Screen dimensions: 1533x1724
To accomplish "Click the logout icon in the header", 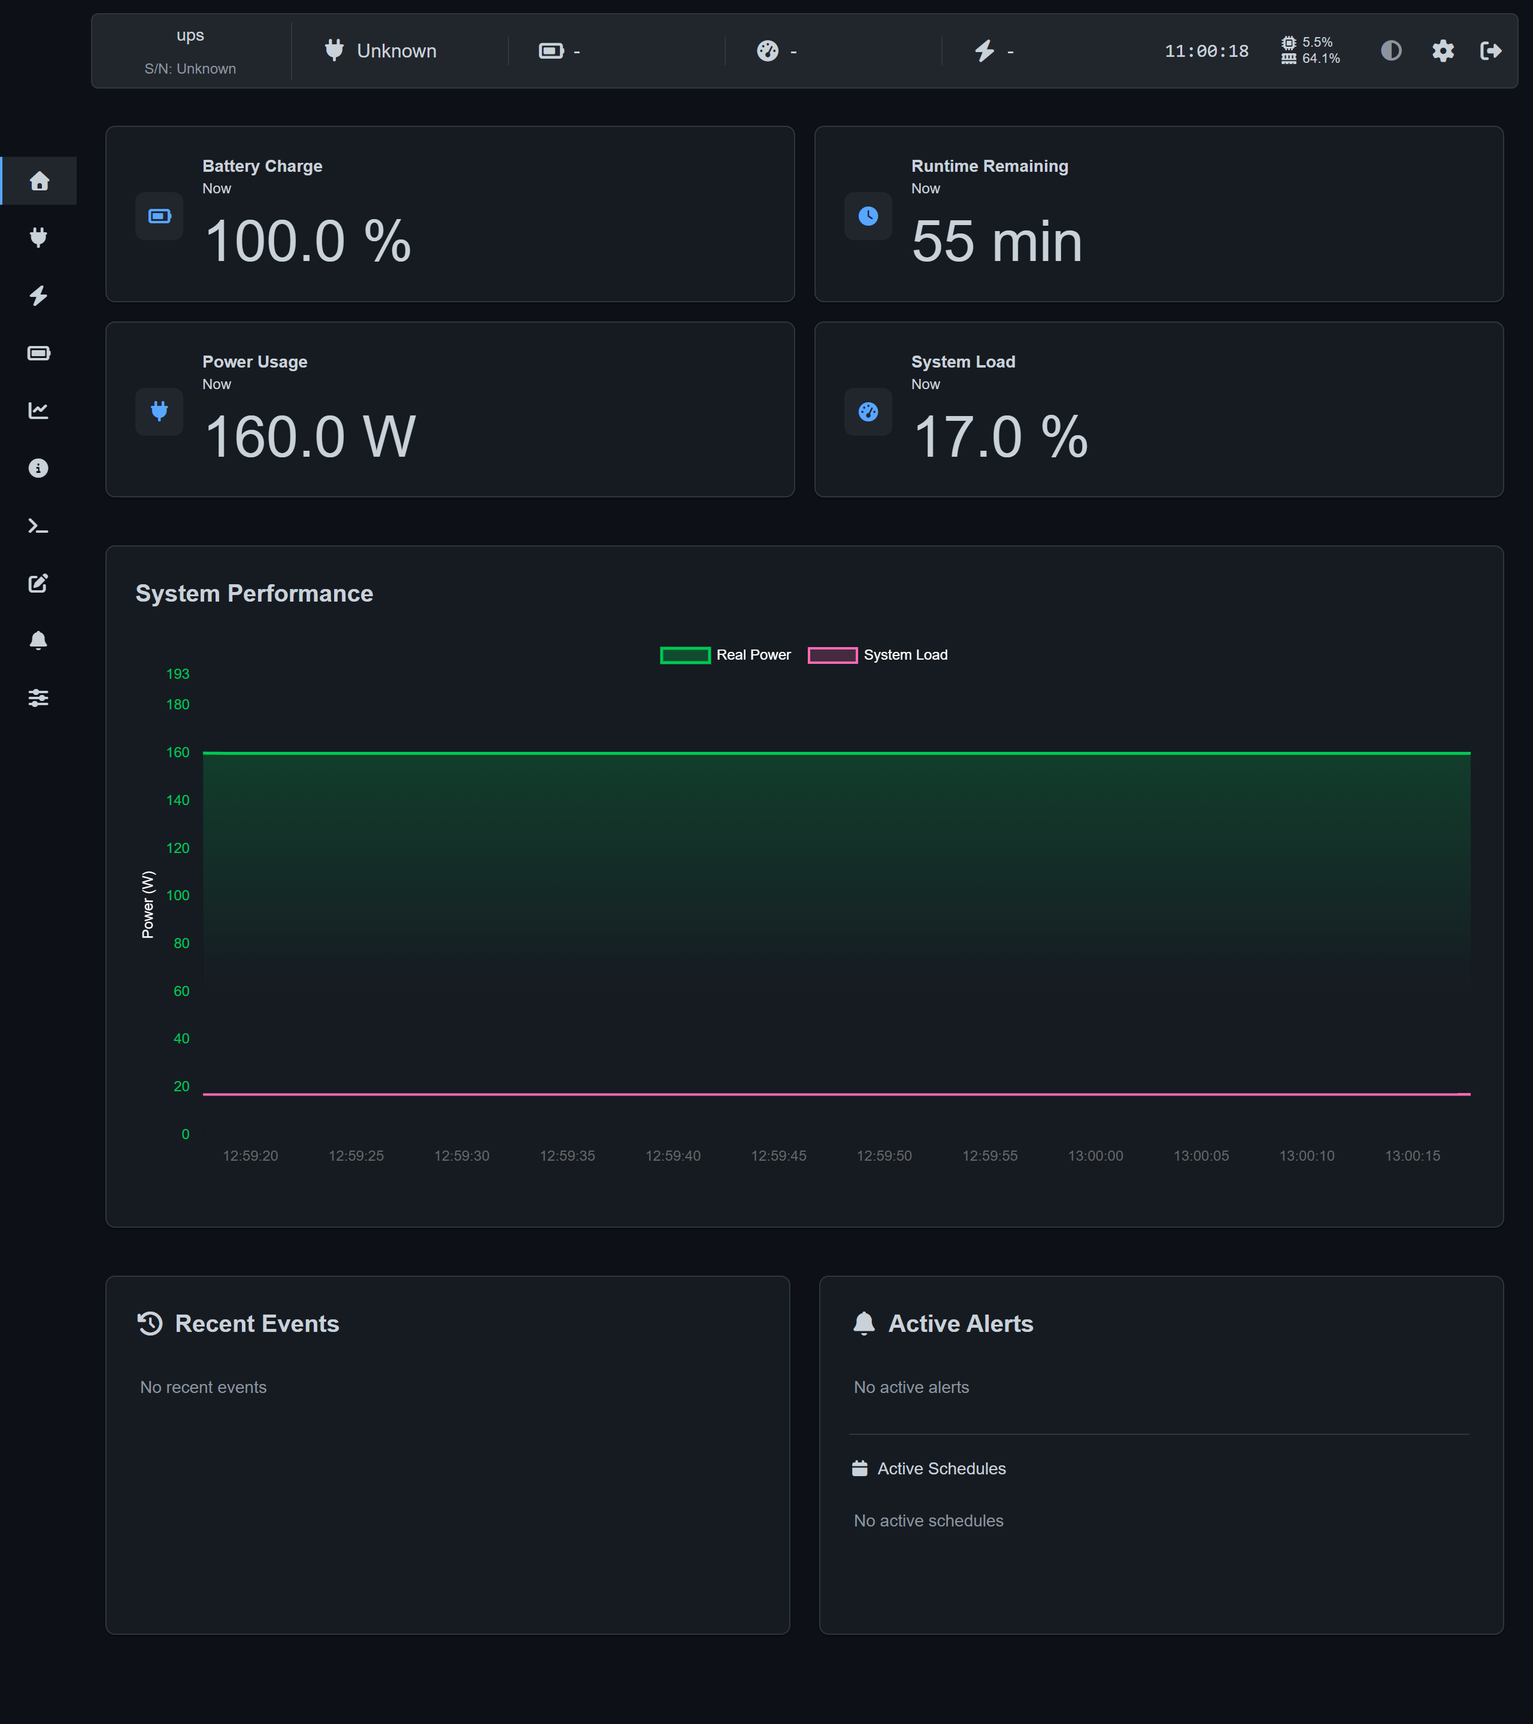I will coord(1491,51).
